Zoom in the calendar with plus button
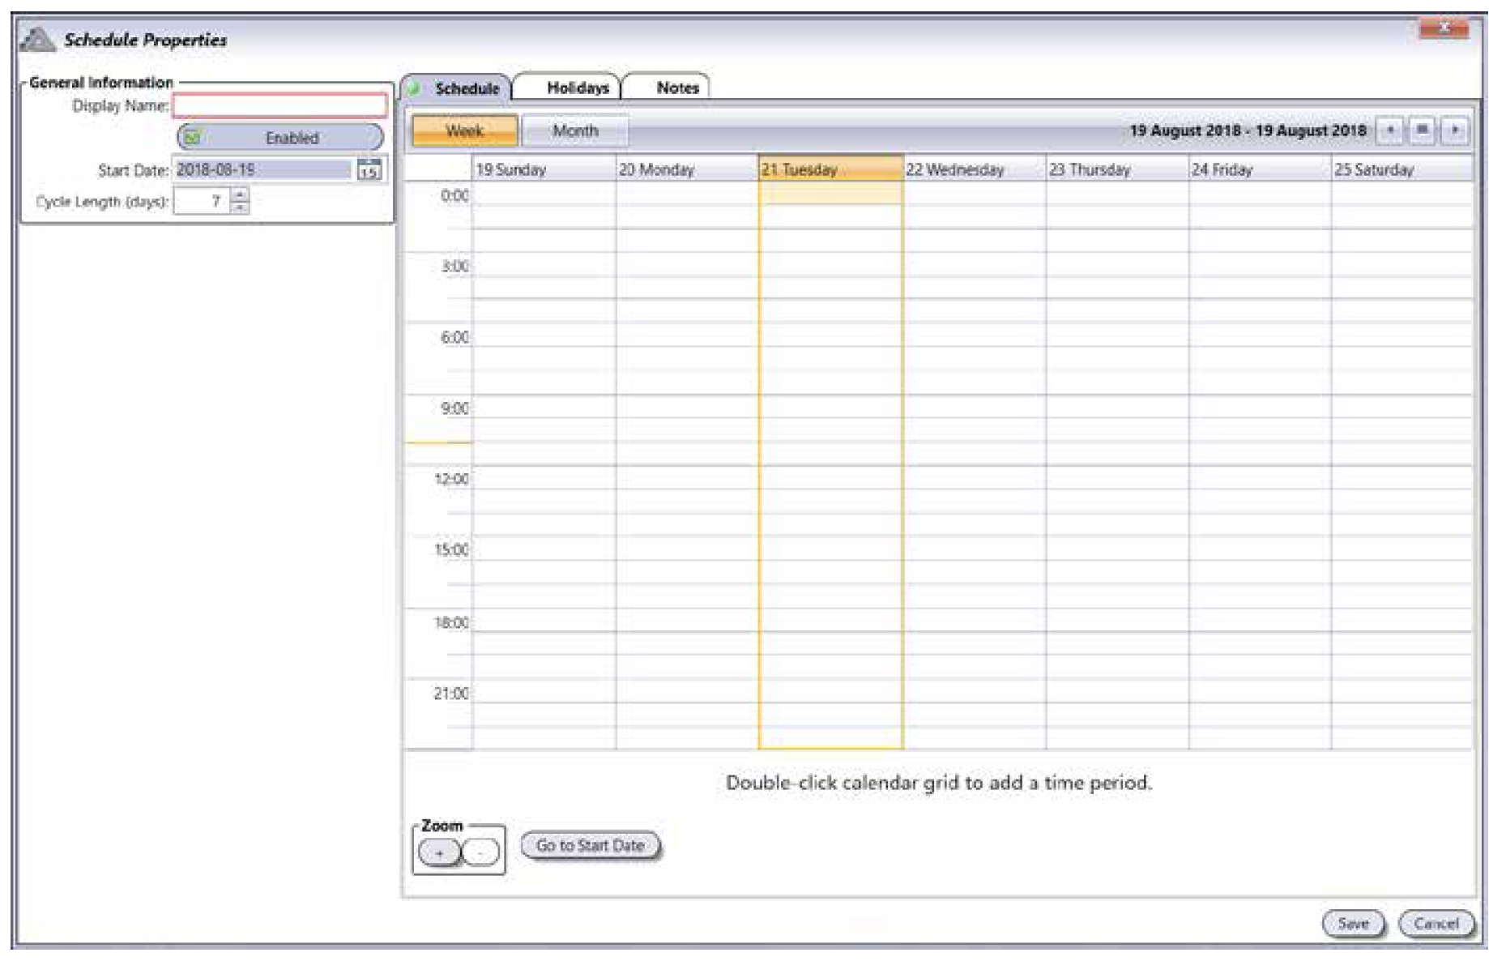 click(x=439, y=852)
